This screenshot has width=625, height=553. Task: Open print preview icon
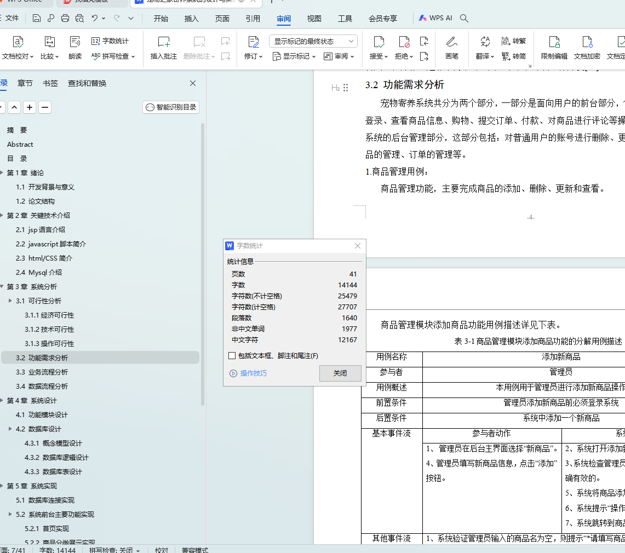(x=79, y=18)
